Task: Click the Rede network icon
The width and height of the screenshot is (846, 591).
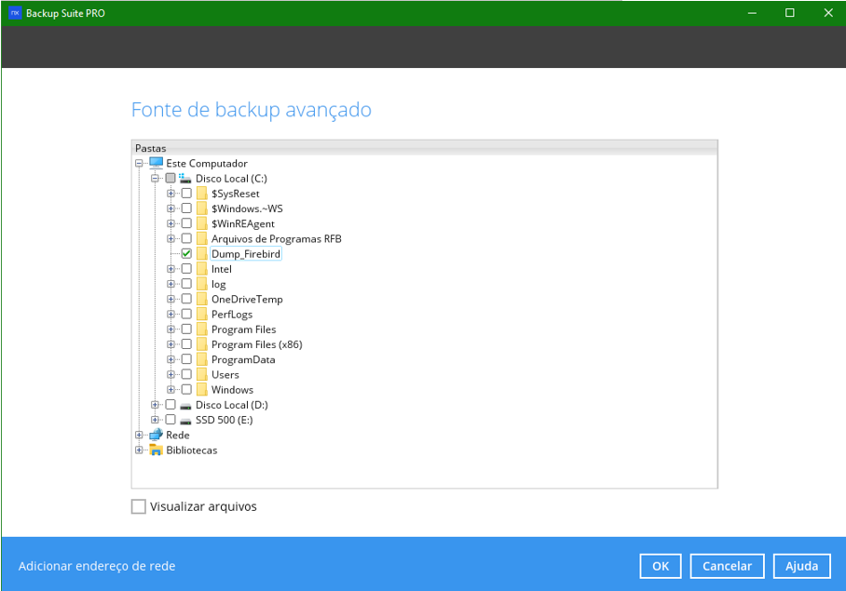Action: pos(156,435)
